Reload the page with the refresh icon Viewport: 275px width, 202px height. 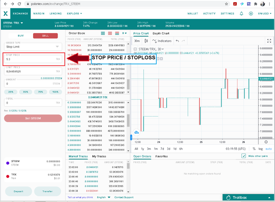(19, 4)
